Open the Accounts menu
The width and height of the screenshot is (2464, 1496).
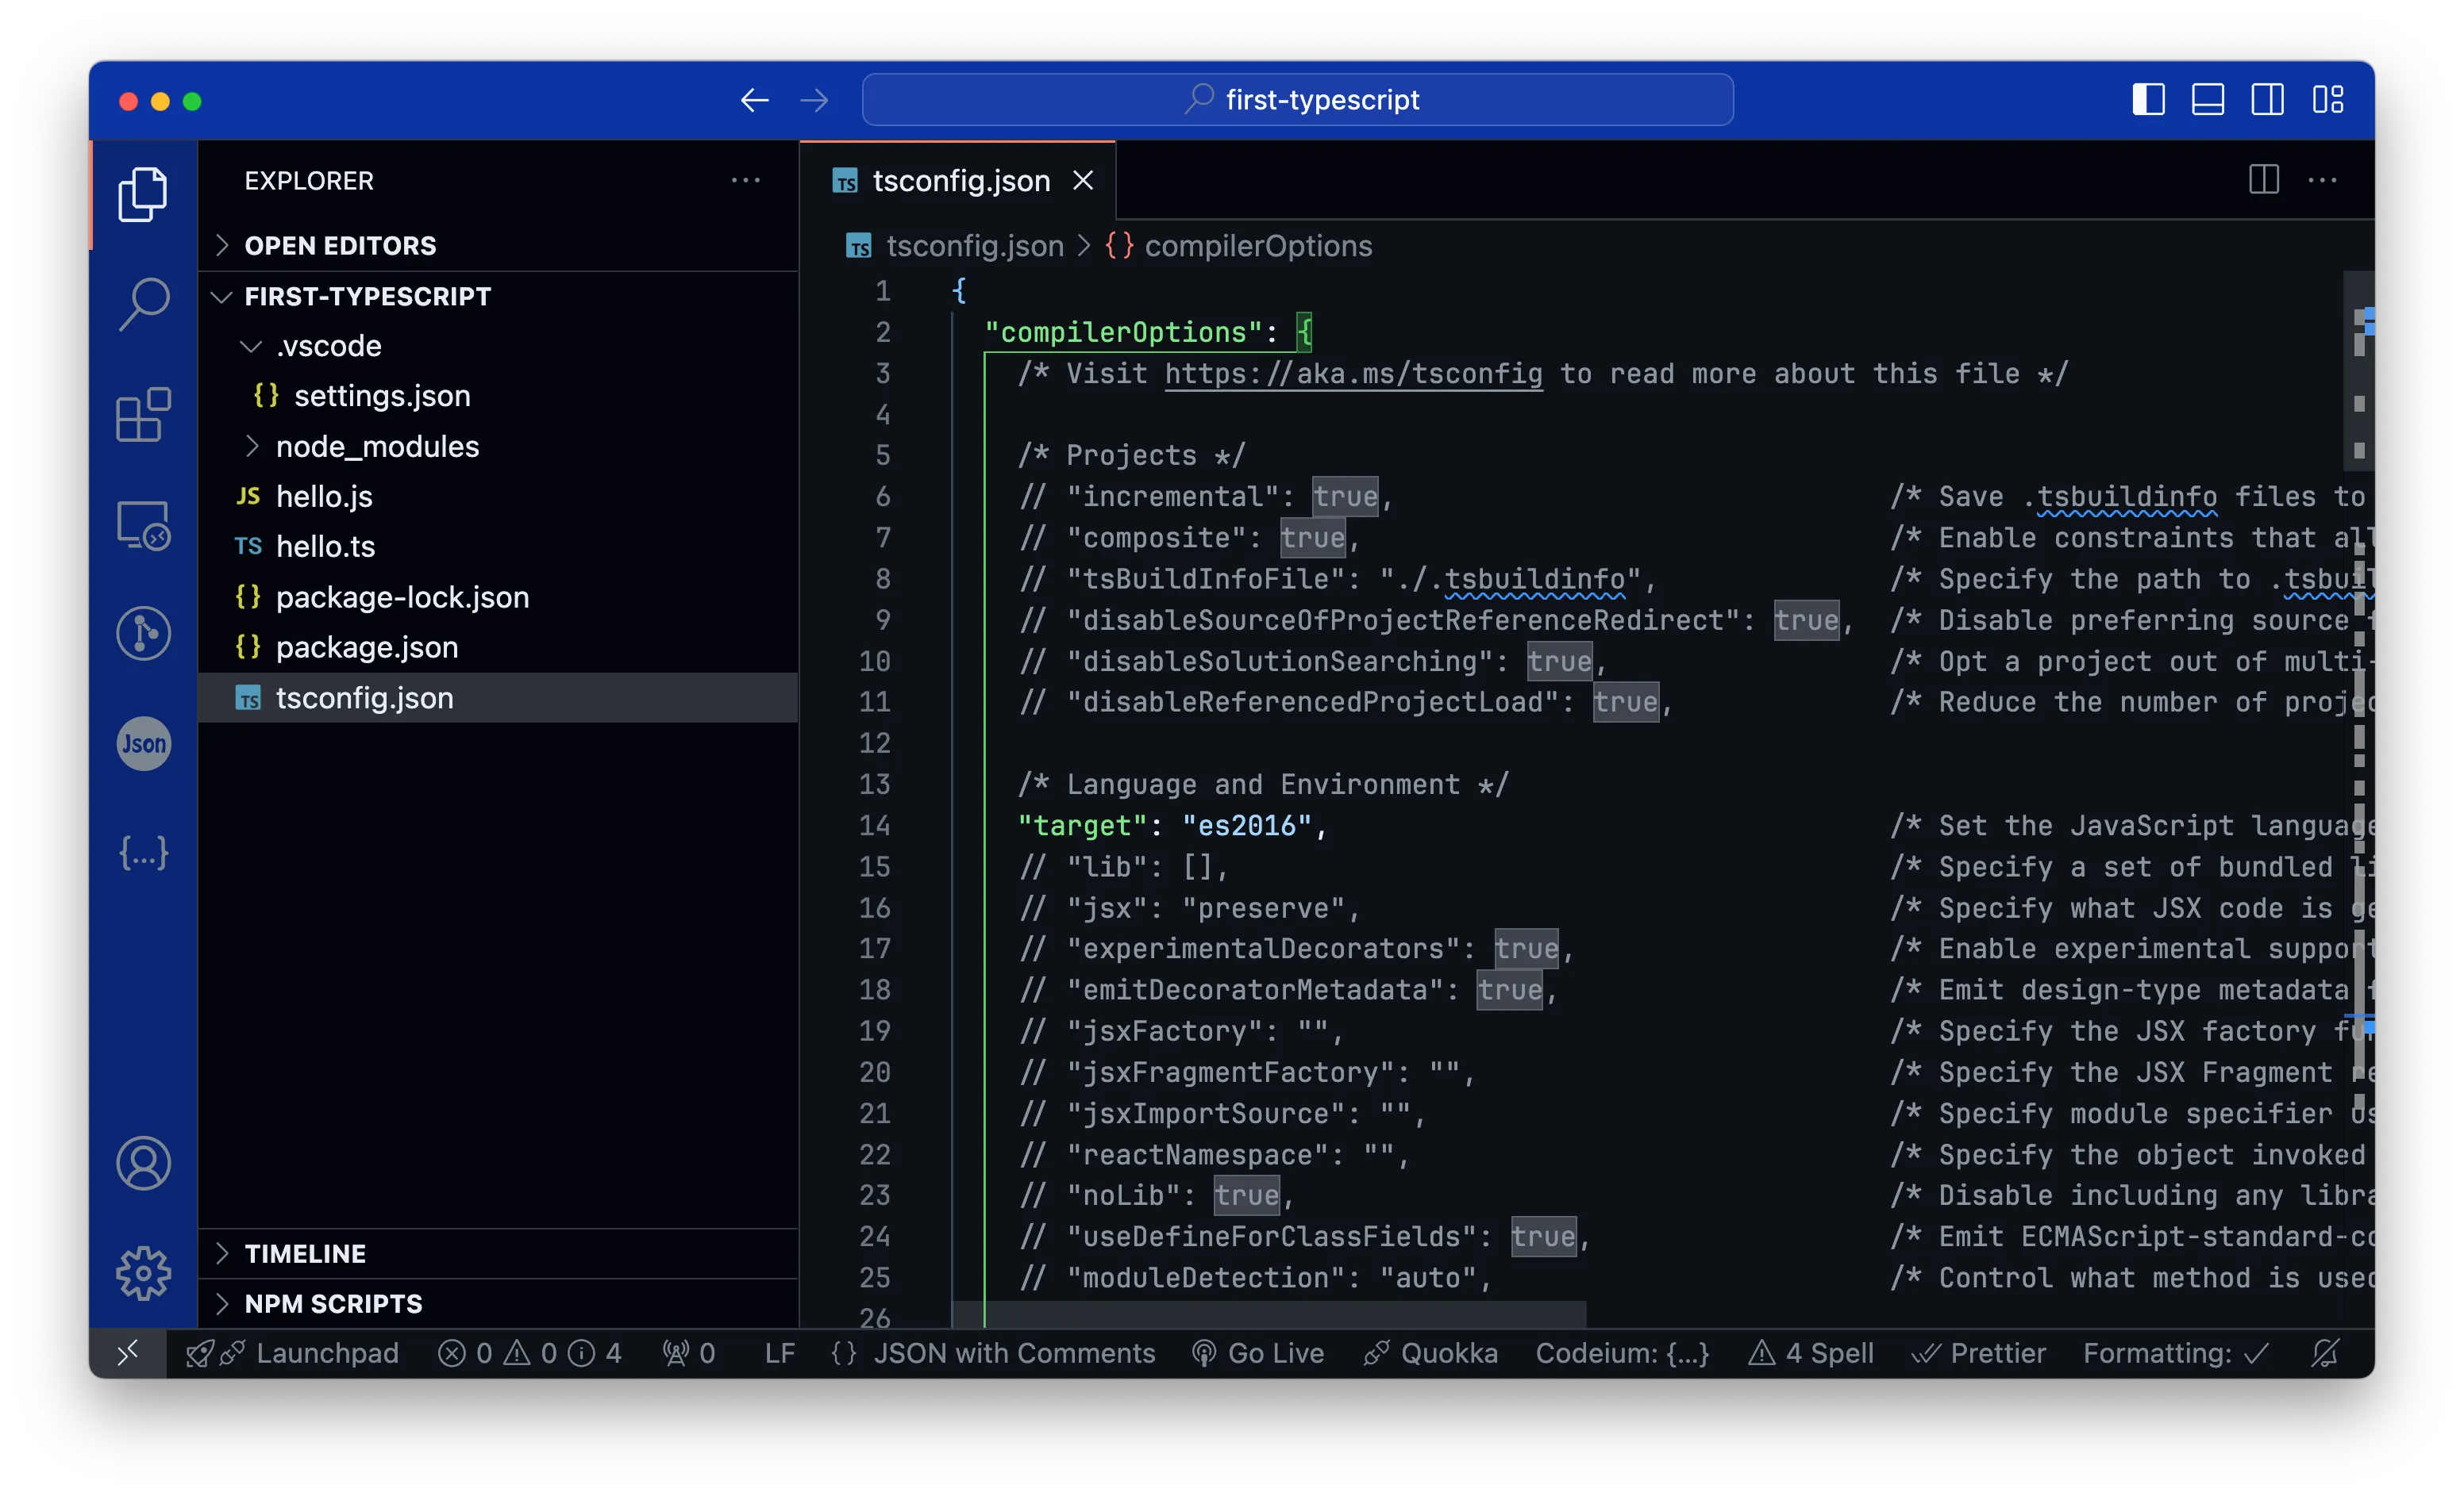pyautogui.click(x=143, y=1163)
